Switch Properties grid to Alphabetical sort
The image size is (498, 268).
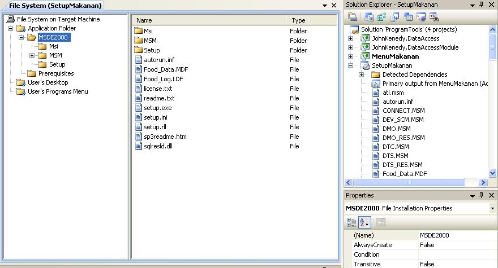364,222
